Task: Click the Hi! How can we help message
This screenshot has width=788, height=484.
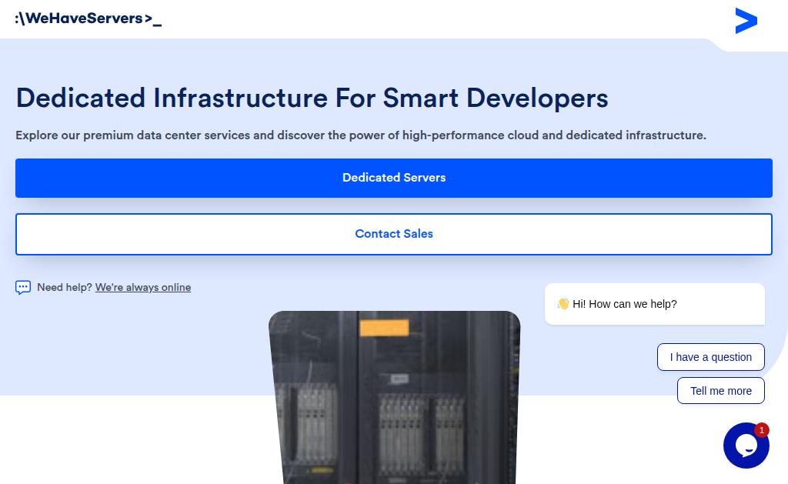Action: point(654,304)
